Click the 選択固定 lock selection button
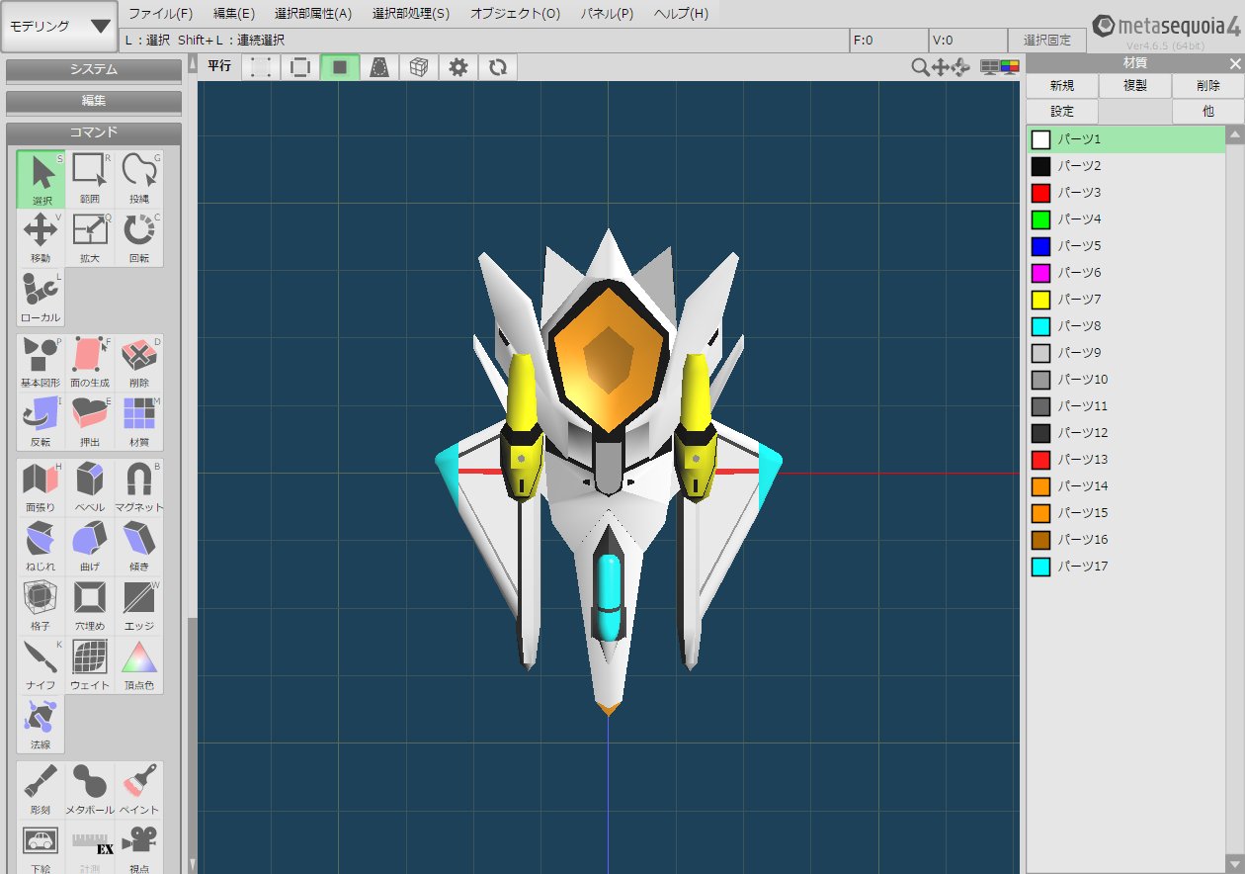This screenshot has width=1245, height=874. click(x=1046, y=41)
